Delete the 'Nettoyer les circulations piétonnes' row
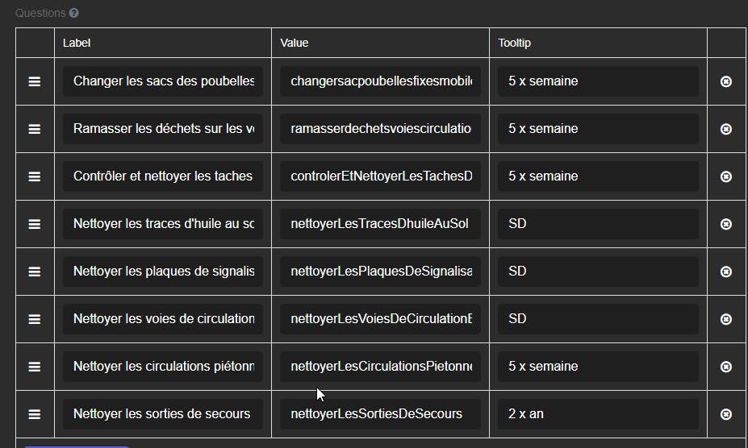Viewport: 748px width, 448px height. pyautogui.click(x=725, y=367)
